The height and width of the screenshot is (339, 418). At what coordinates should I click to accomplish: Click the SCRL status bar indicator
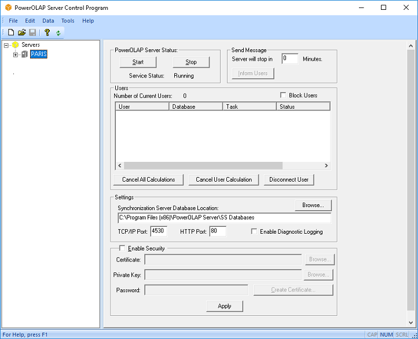tap(402, 334)
